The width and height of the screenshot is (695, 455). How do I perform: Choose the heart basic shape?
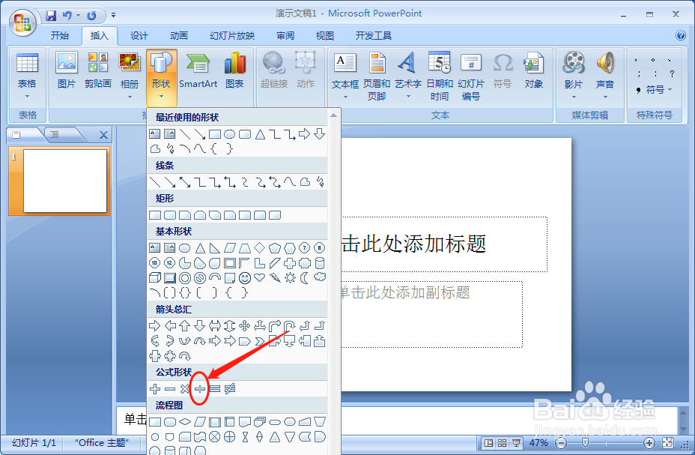(x=260, y=278)
